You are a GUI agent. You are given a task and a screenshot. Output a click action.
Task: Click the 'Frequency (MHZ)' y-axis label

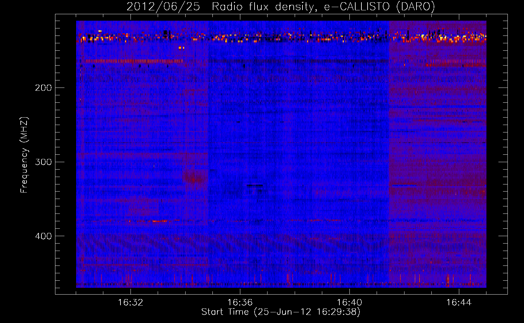(24, 155)
